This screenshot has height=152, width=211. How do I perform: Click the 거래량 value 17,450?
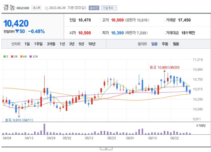click(184, 20)
